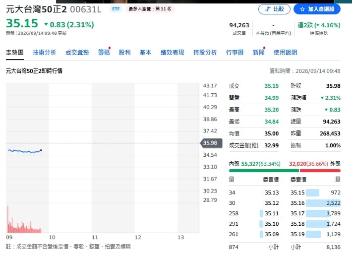The width and height of the screenshot is (352, 255).
Task: Click the ETF badge
Action: 116,9
